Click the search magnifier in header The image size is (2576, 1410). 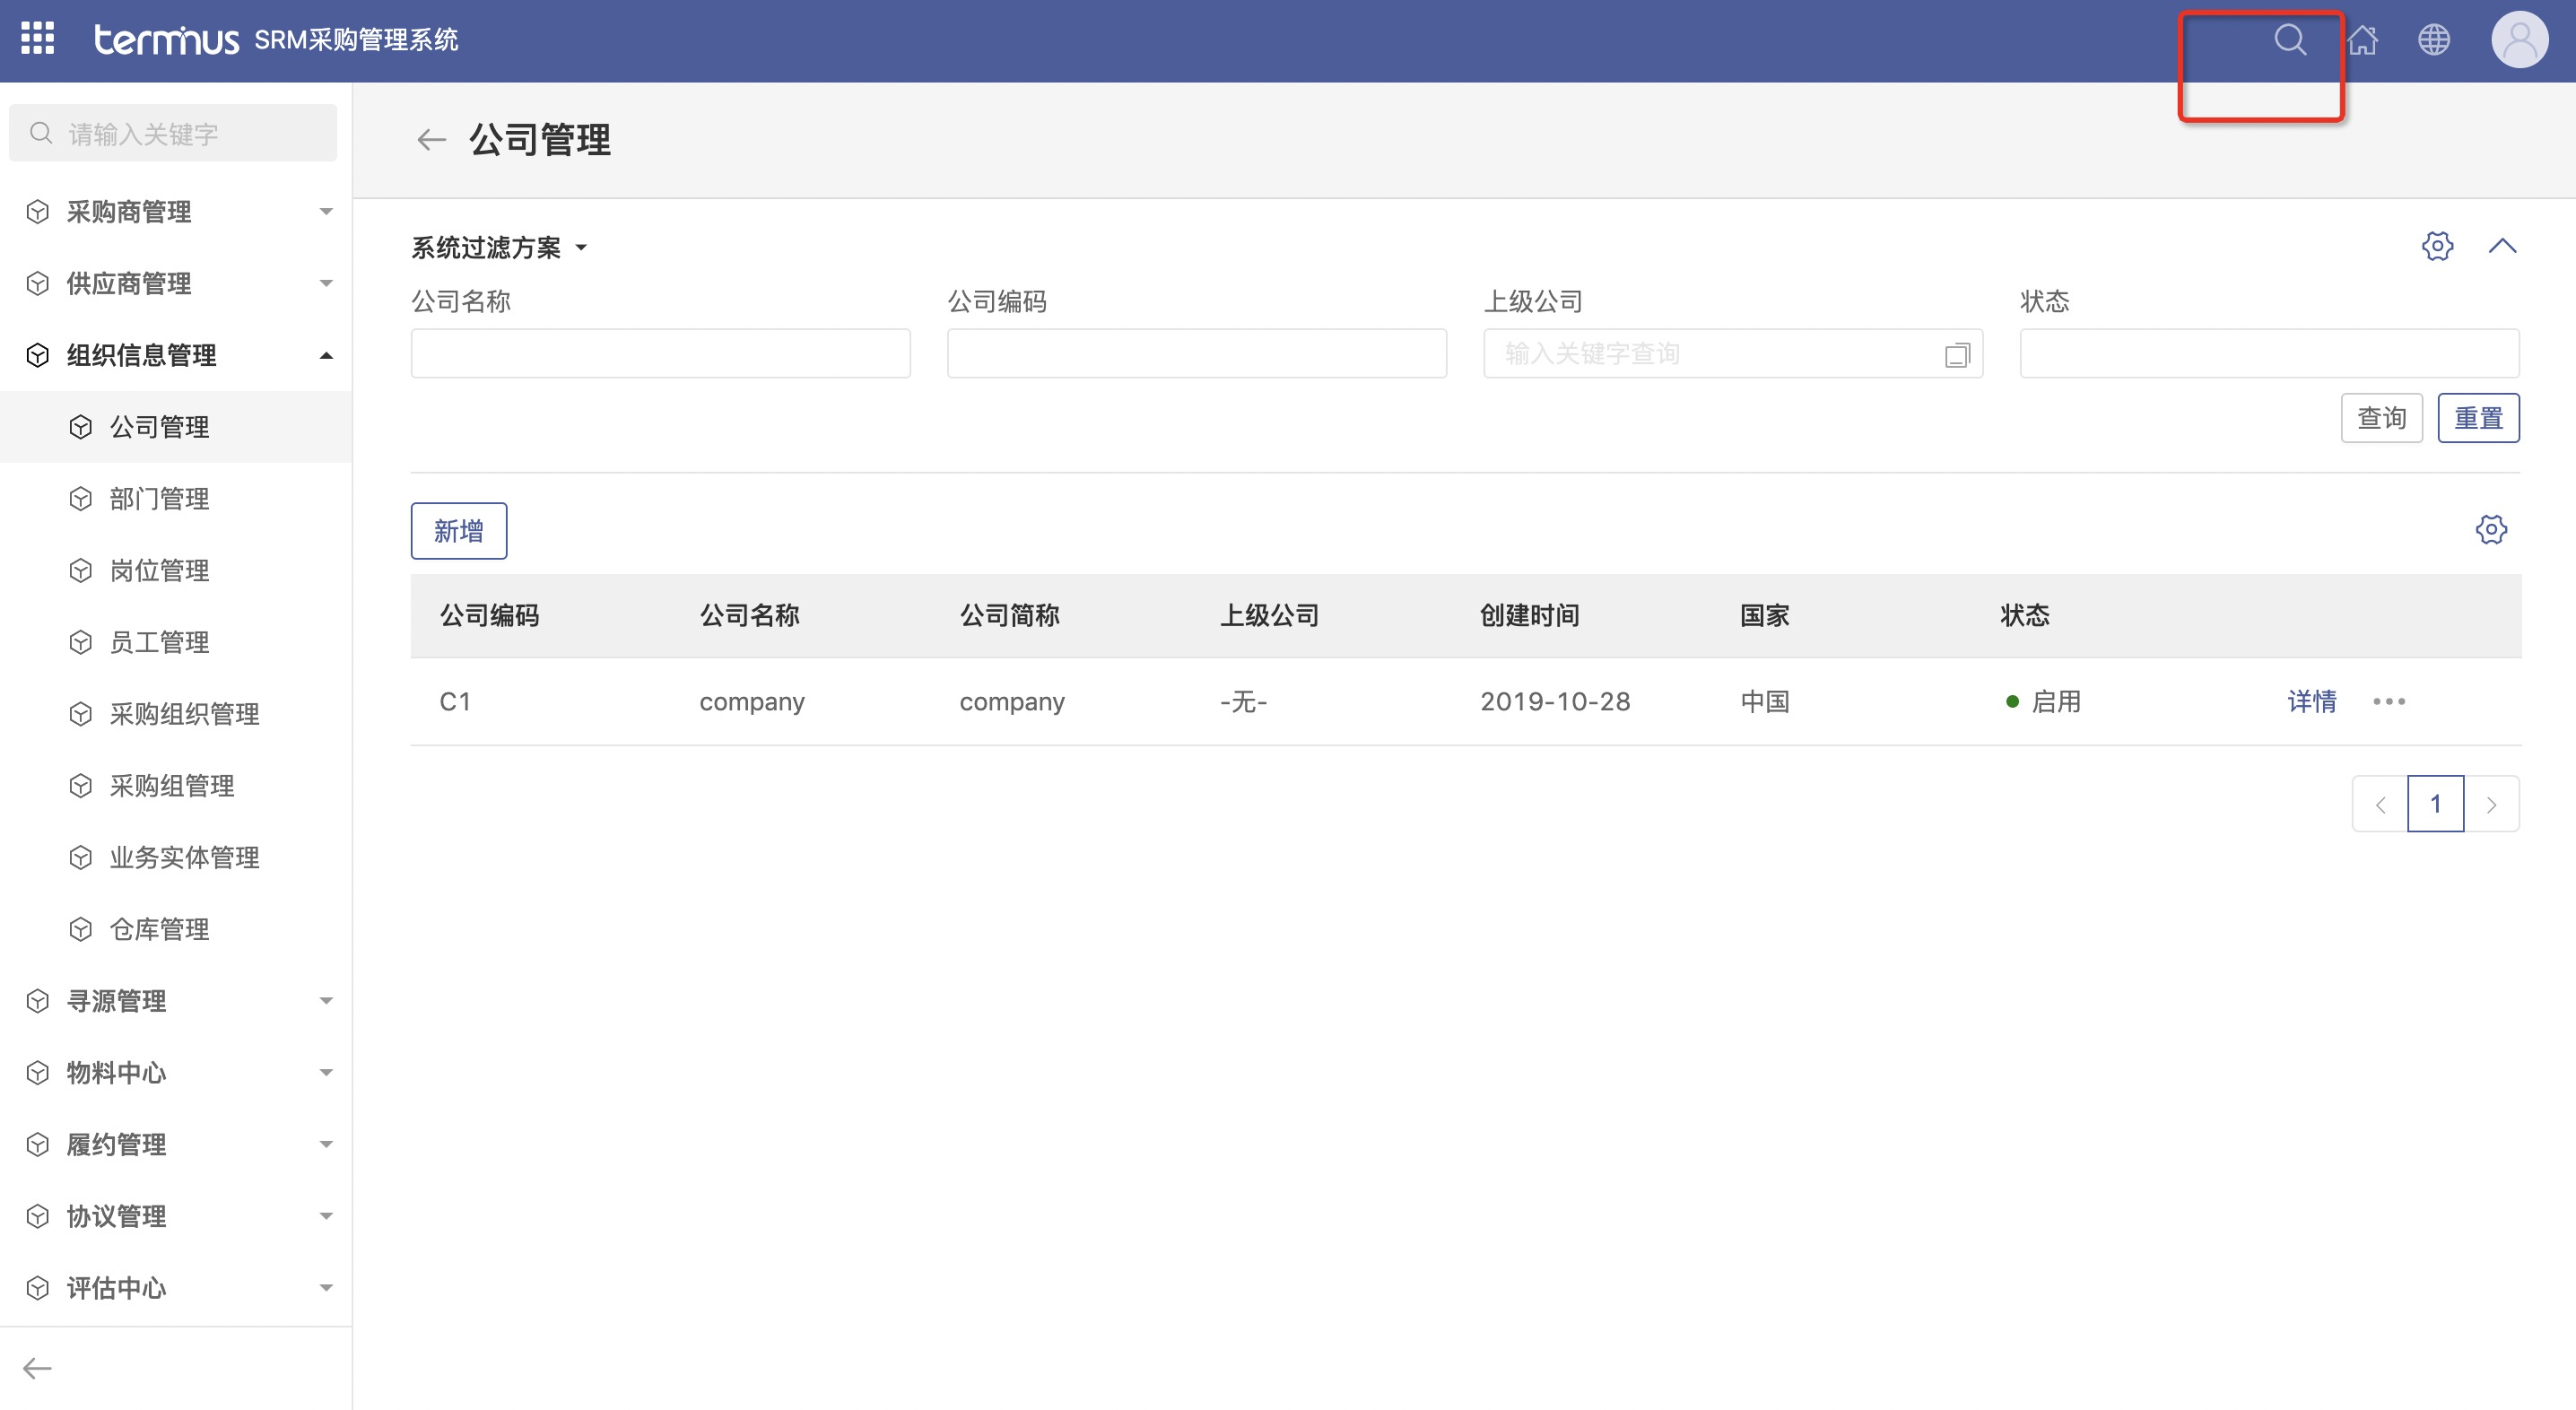click(2290, 40)
